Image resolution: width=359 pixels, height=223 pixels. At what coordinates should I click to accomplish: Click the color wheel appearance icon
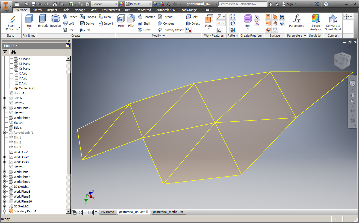[121, 4]
